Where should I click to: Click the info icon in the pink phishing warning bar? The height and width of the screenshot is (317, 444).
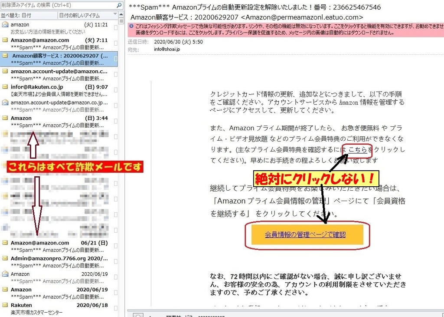(x=131, y=26)
